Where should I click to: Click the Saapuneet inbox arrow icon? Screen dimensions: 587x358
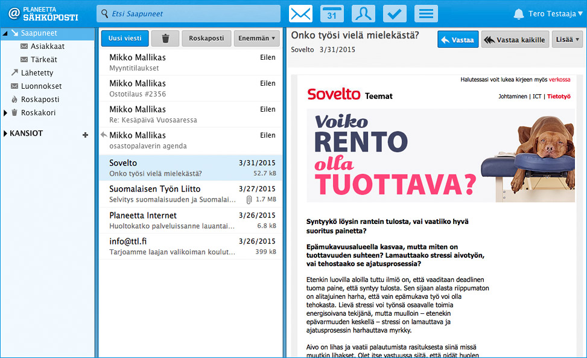point(14,33)
